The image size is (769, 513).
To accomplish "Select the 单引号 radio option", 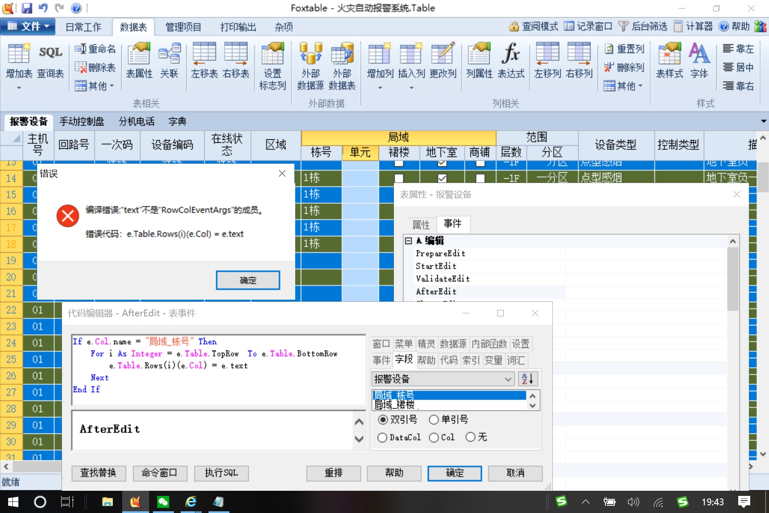I will 448,419.
